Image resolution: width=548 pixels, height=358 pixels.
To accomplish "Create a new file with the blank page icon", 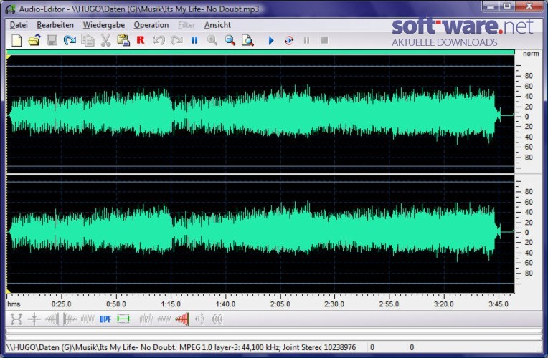I will click(16, 41).
